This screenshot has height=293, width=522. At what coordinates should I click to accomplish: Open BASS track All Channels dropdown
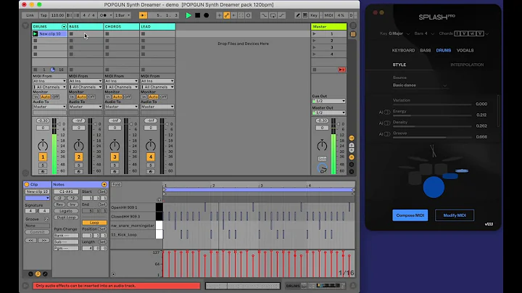click(x=86, y=87)
